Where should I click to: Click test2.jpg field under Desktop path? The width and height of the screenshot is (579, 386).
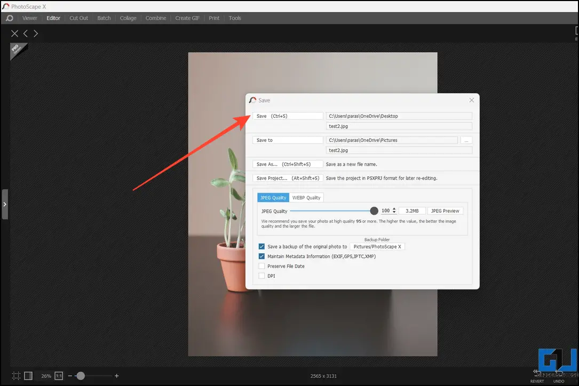tap(399, 126)
